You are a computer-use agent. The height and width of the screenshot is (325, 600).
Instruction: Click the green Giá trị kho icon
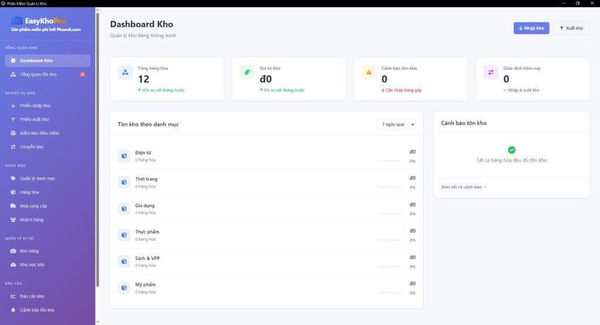pyautogui.click(x=247, y=72)
